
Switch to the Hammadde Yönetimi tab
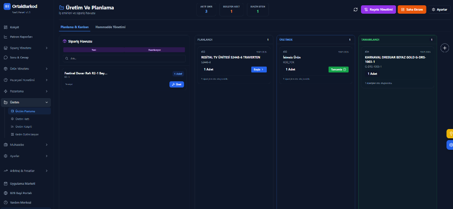110,27
